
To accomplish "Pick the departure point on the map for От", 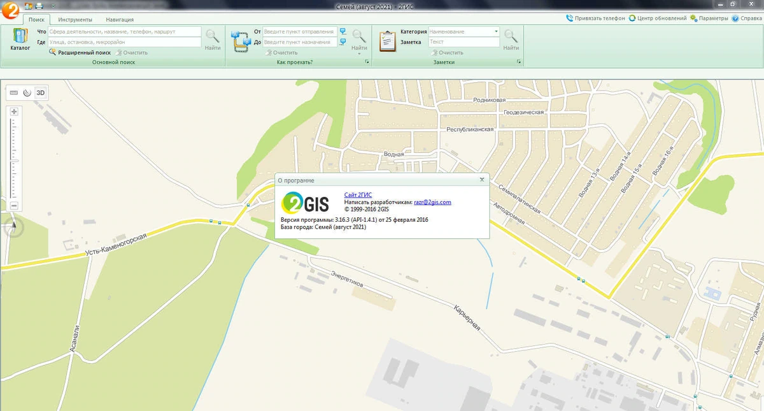I will click(x=343, y=31).
